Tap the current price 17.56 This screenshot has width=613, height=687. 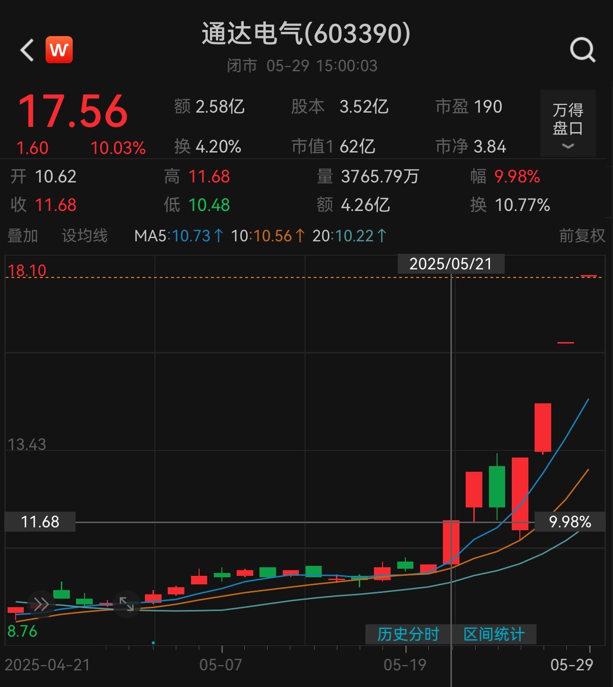pyautogui.click(x=73, y=112)
